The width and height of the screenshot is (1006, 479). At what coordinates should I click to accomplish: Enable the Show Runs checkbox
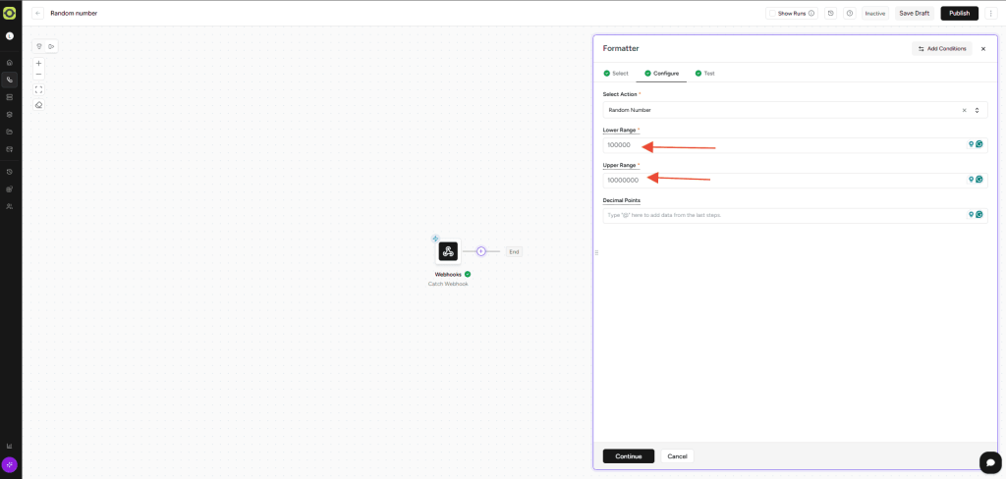coord(772,14)
